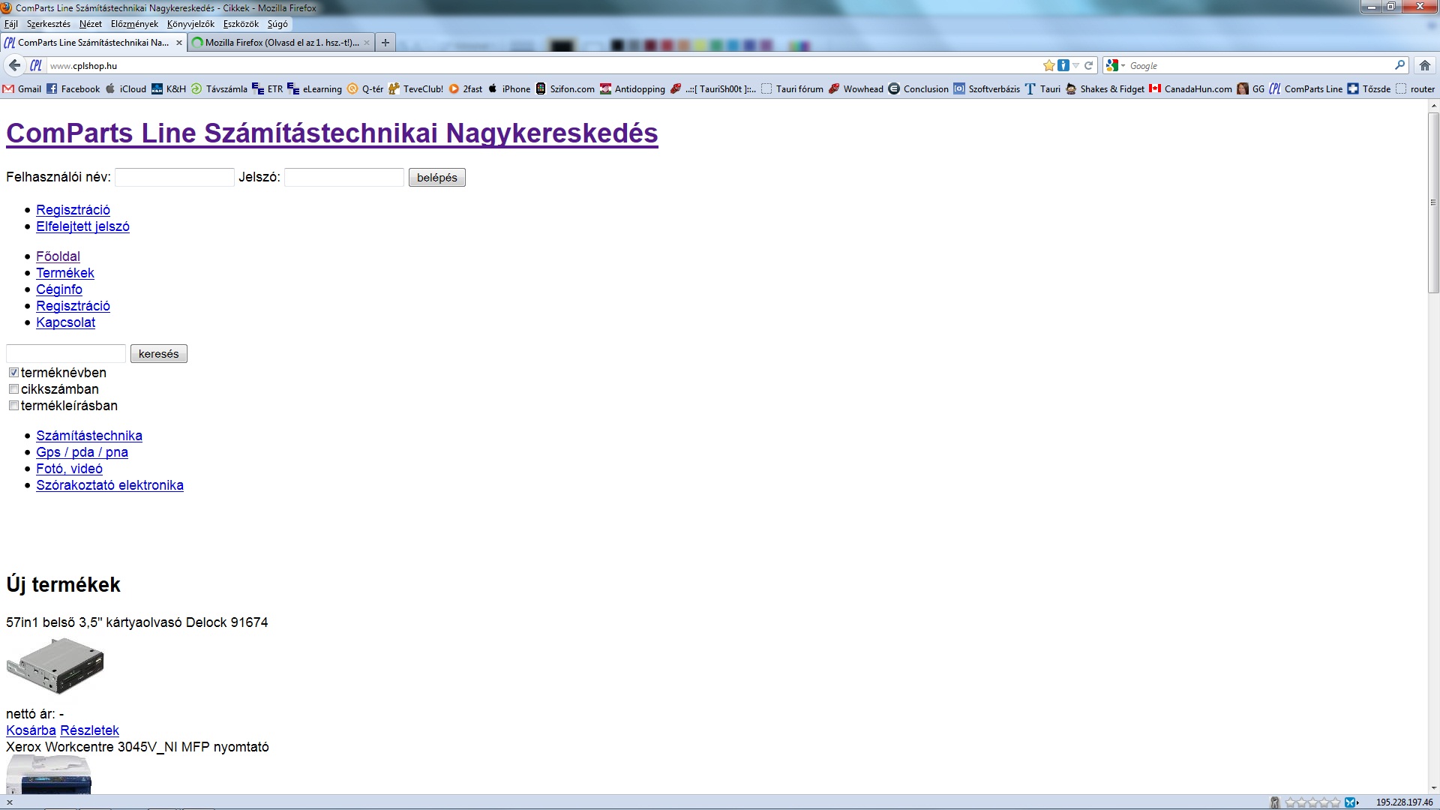The width and height of the screenshot is (1440, 810).
Task: Switch to the Mozilla Firefox forum tab
Action: click(277, 43)
